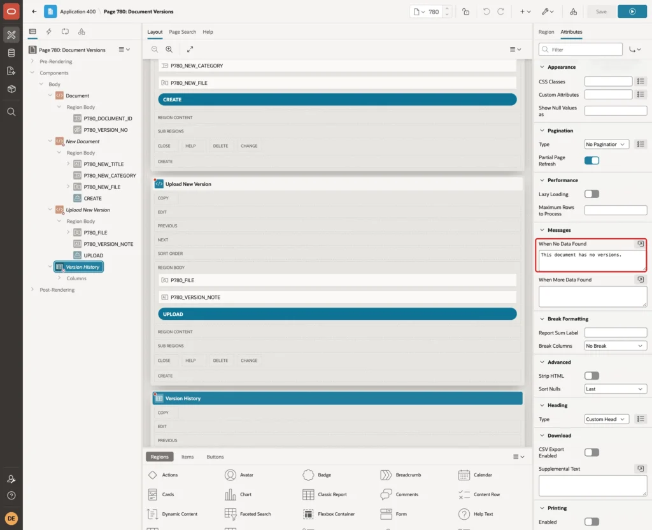Open the Break Columns dropdown
Screen dimensions: 652x530
pyautogui.click(x=616, y=346)
